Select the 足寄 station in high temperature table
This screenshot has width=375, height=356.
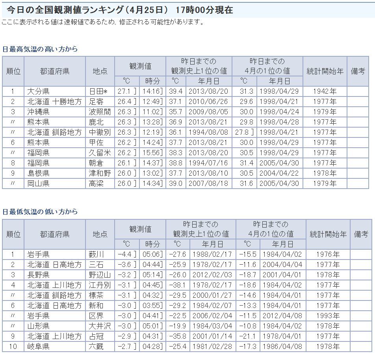click(97, 102)
